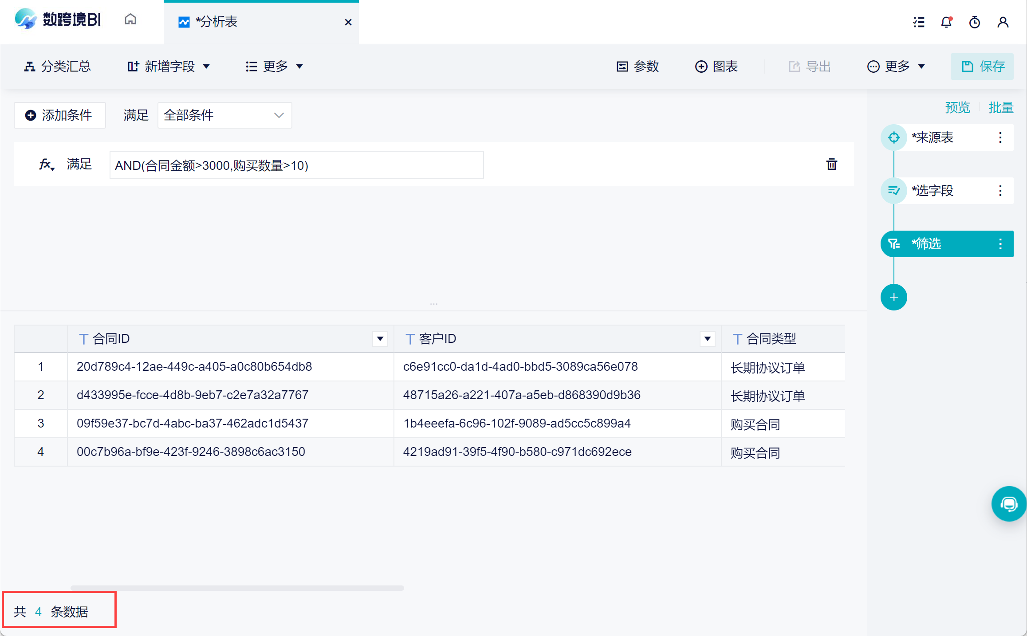
Task: Click the 保存 button
Action: pos(982,67)
